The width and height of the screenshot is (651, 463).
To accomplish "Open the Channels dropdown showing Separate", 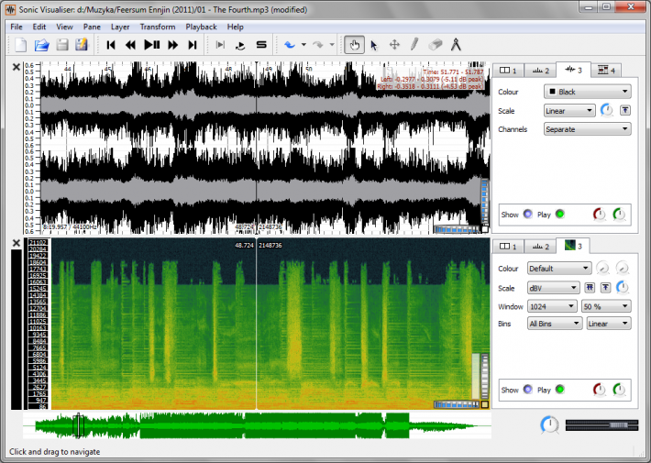I will (588, 129).
